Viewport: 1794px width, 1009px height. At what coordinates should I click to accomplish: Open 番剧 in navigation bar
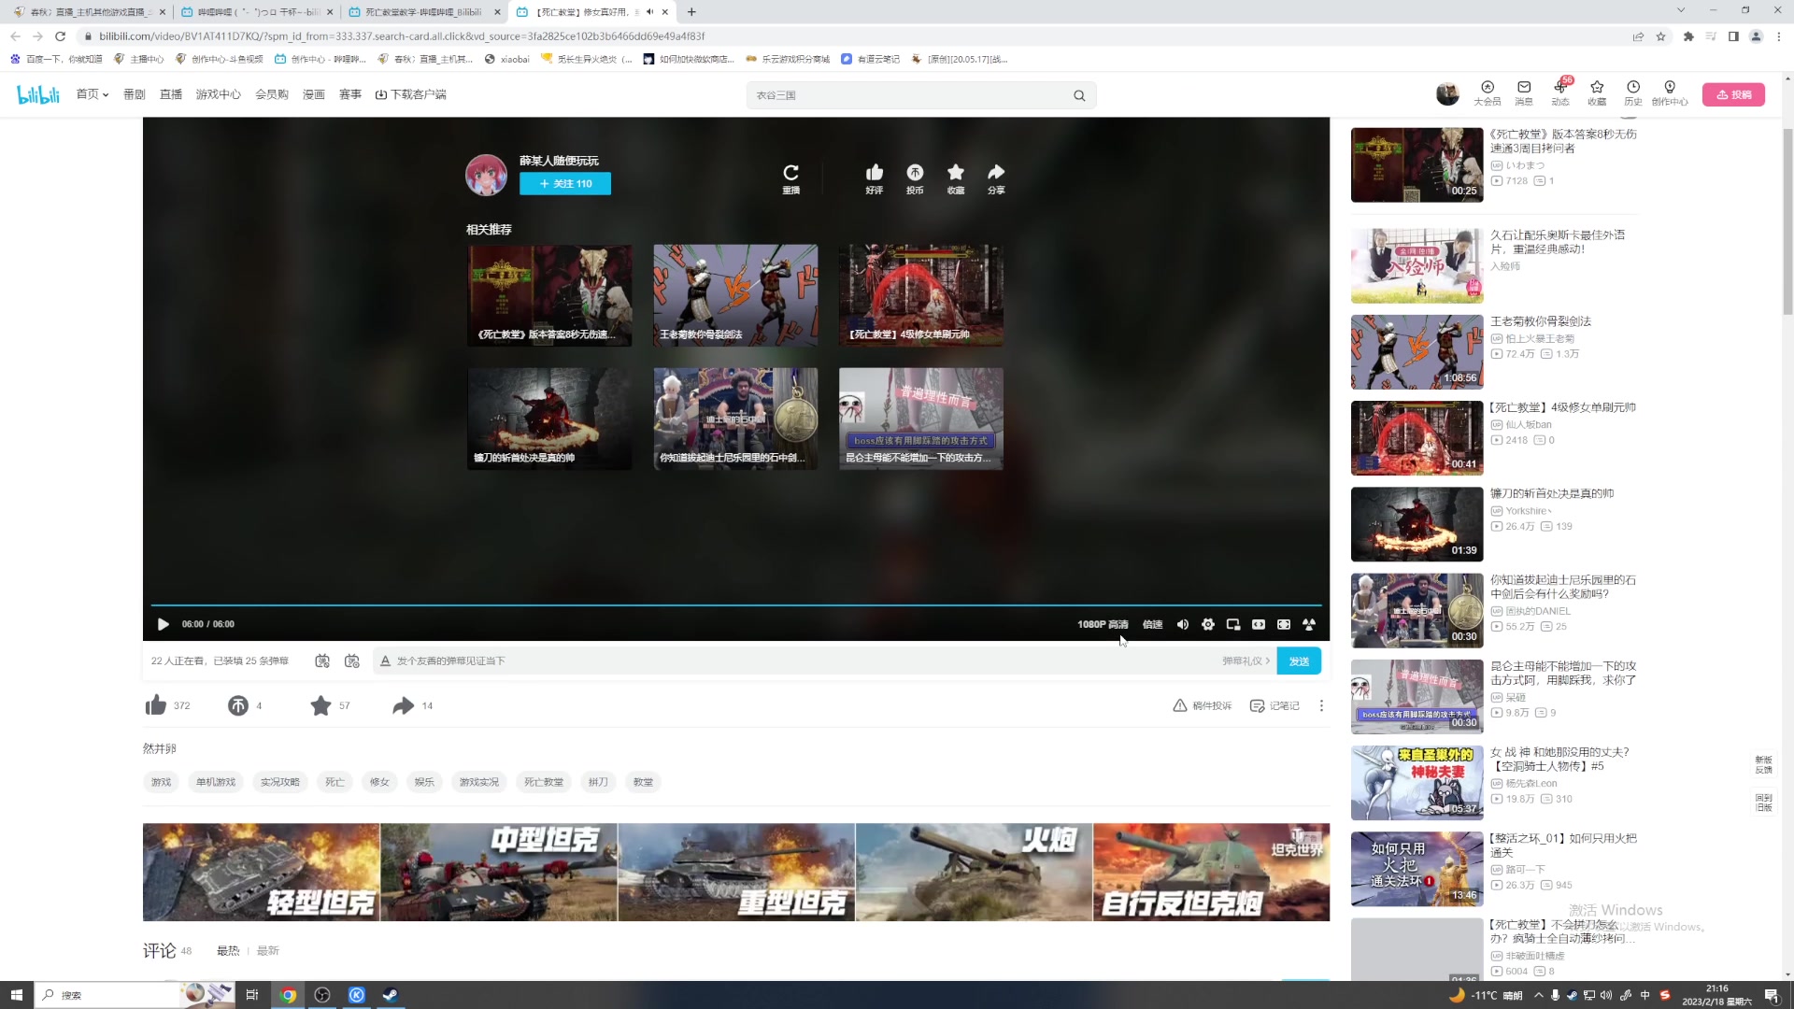click(x=135, y=94)
